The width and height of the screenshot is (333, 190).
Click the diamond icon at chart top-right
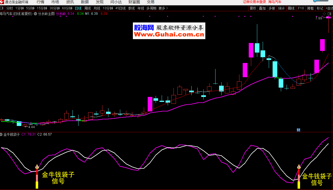(324, 13)
